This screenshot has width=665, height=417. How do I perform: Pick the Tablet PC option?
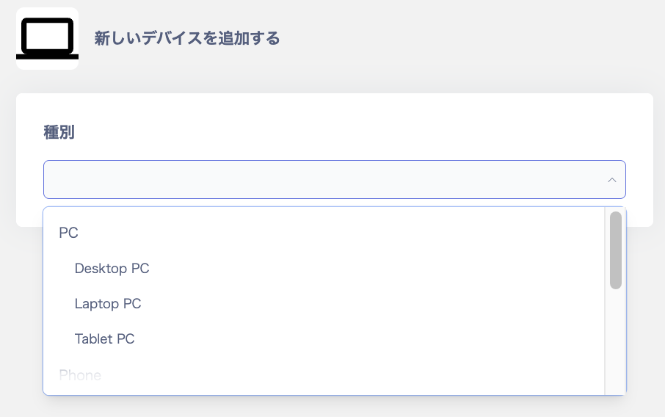click(x=104, y=339)
